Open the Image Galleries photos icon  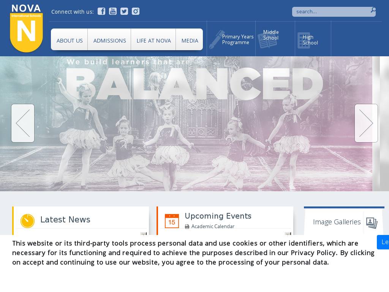(372, 223)
